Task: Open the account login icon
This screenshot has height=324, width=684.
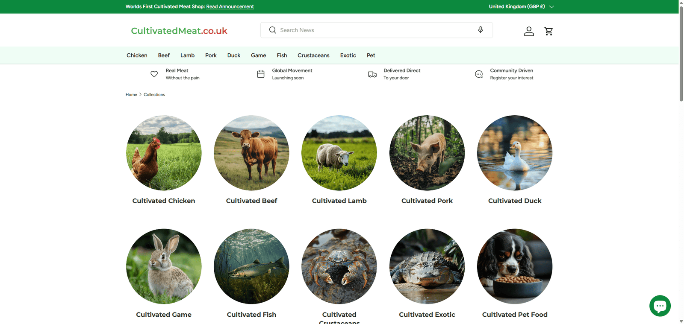Action: (529, 31)
